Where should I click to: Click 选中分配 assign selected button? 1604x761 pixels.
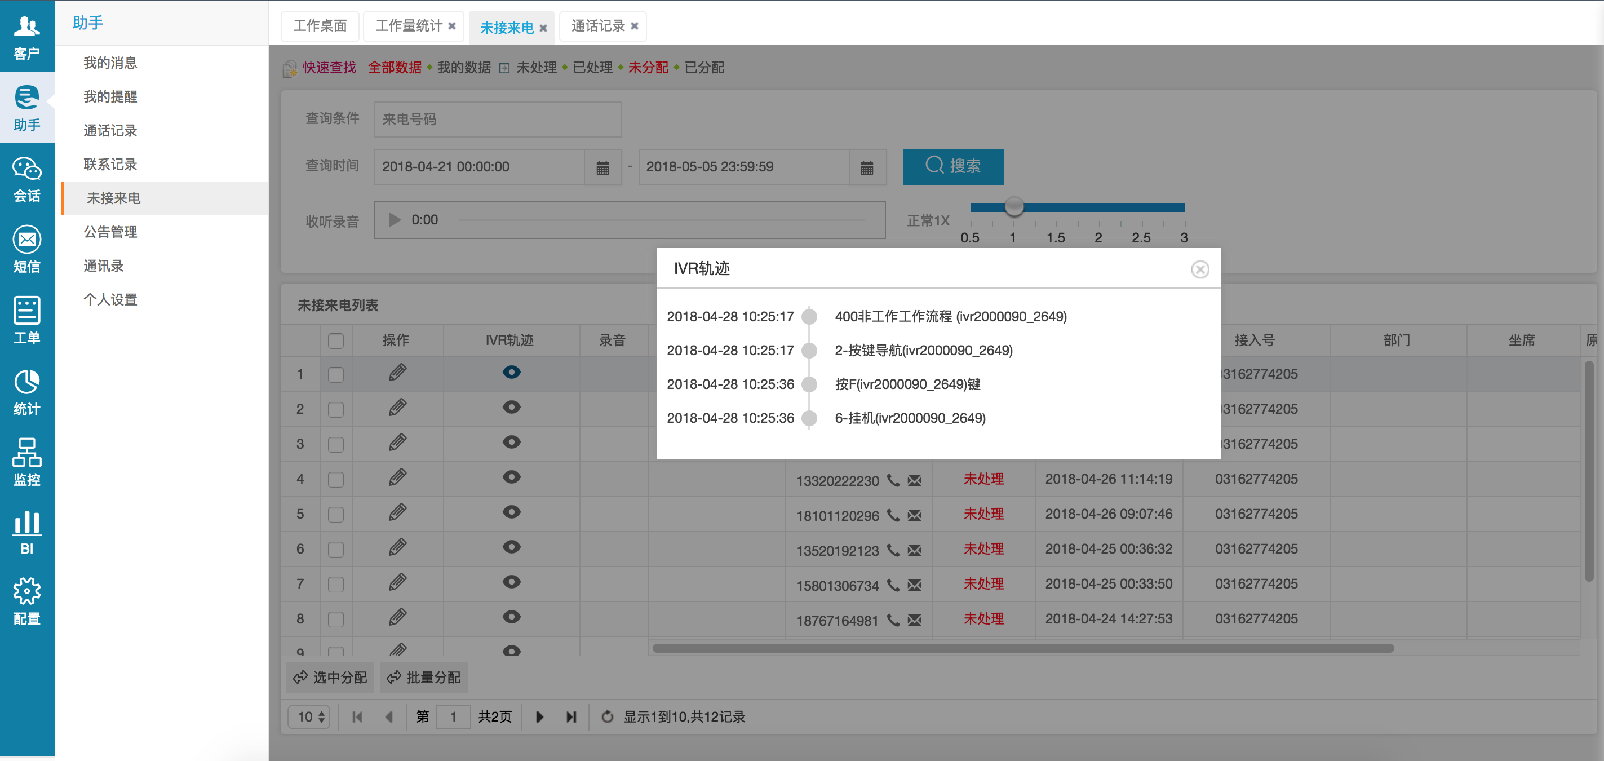pyautogui.click(x=330, y=677)
